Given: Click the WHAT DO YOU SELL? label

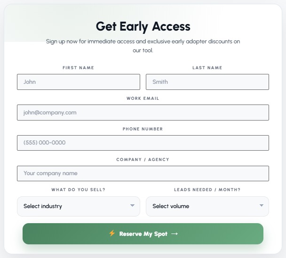Looking at the screenshot, I should 79,190.
